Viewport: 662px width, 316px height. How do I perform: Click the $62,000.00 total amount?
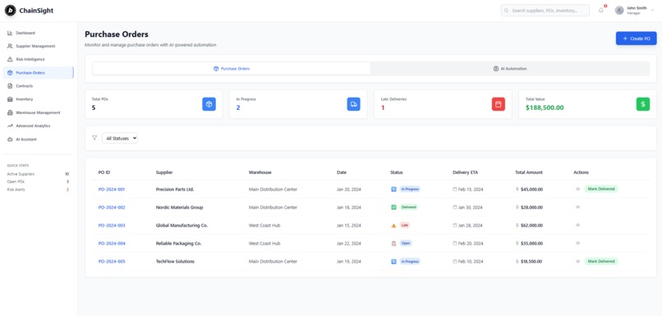pos(532,225)
